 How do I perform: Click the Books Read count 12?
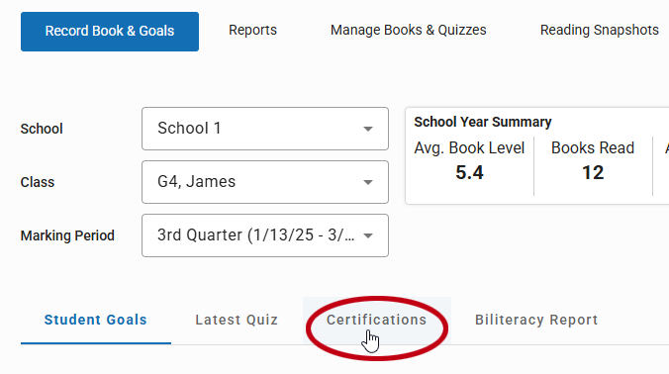tap(593, 173)
